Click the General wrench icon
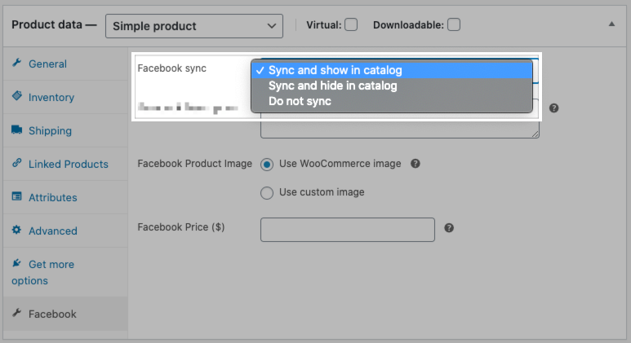 coord(16,63)
